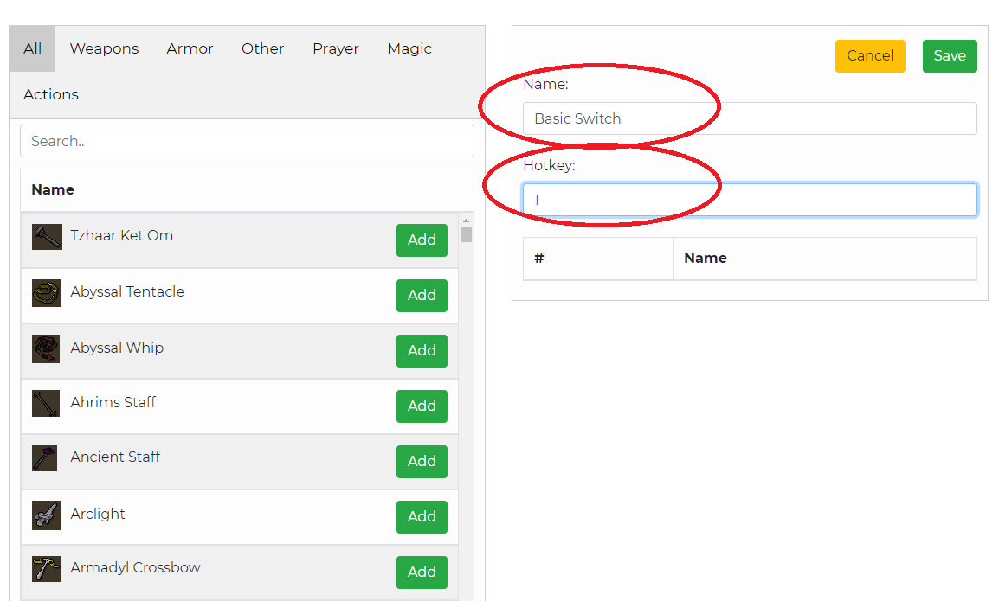Click the item list scrollbar up arrow
This screenshot has height=601, width=999.
(467, 221)
